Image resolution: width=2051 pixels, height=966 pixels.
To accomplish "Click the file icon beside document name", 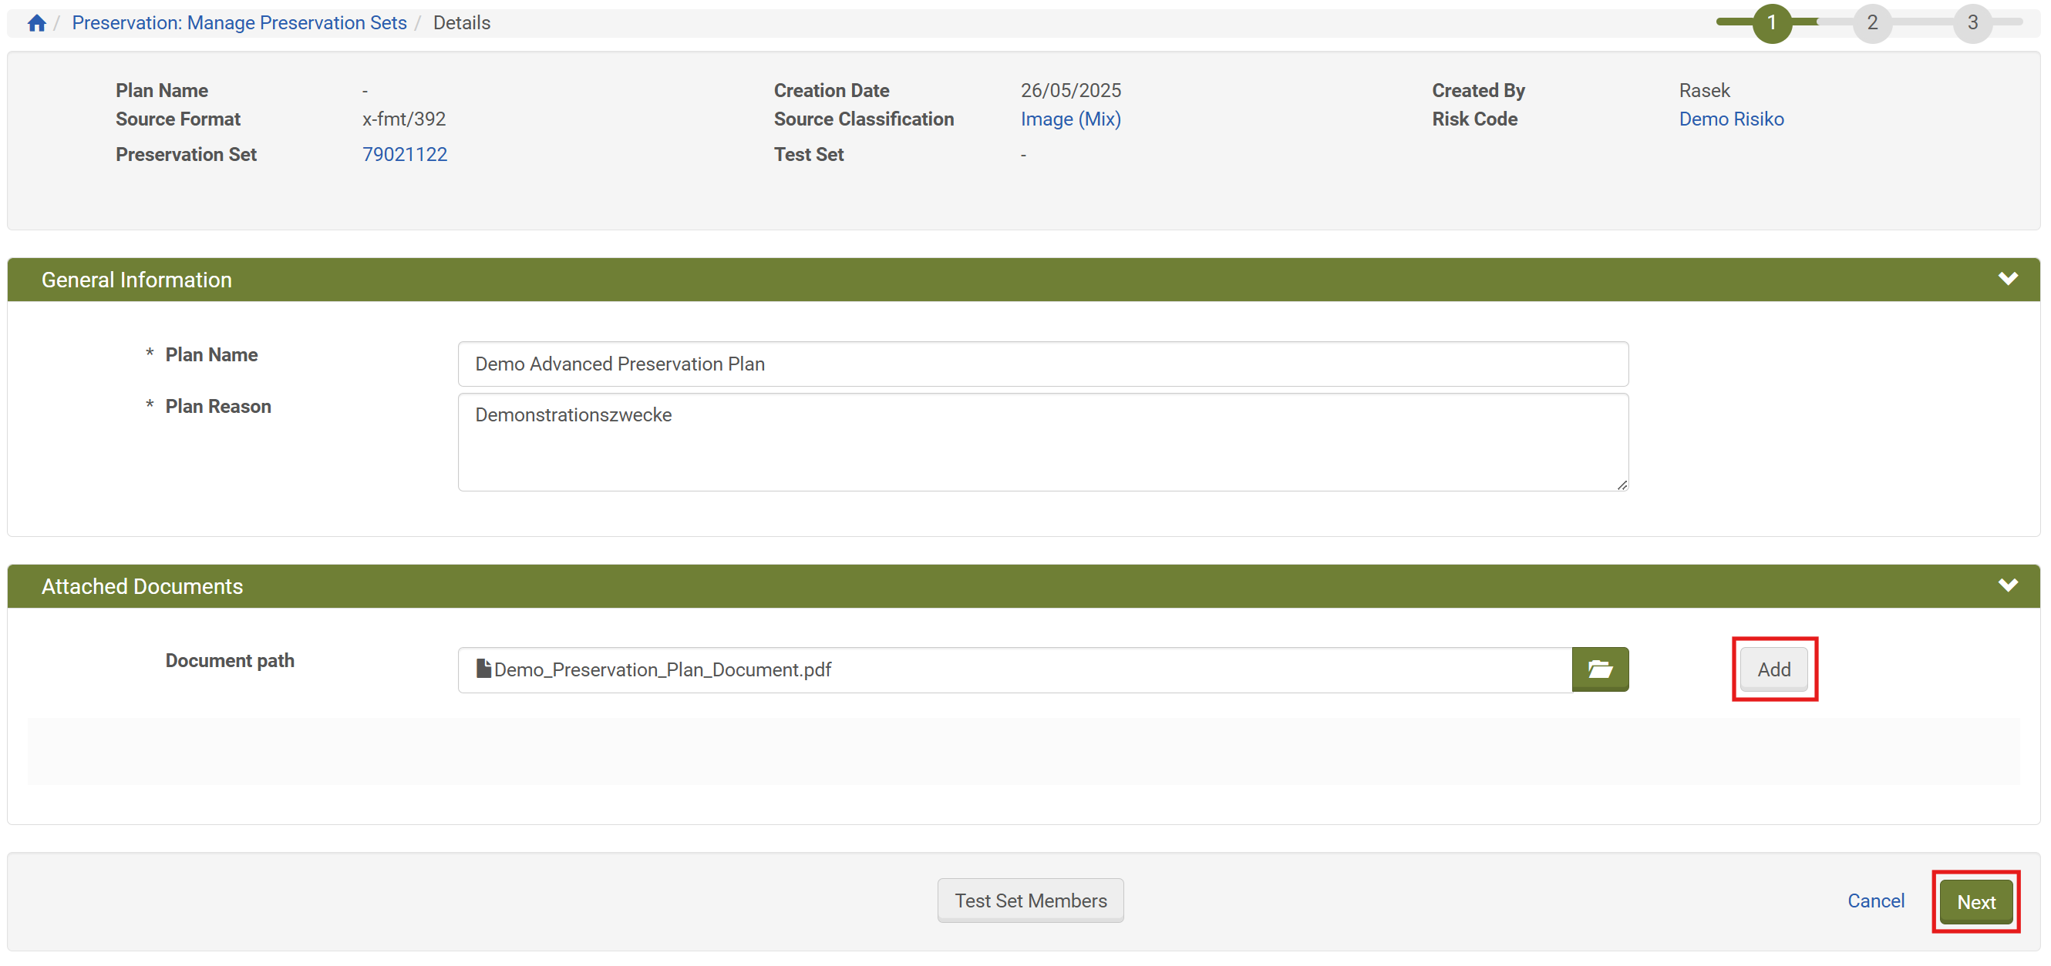I will (483, 669).
